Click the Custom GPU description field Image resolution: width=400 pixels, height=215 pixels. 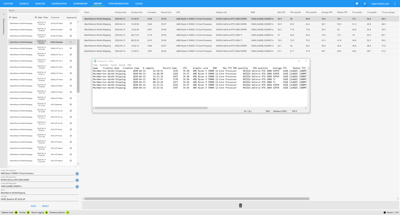click(37, 180)
